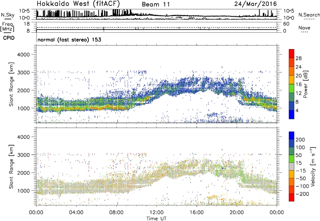Click the '08:00' time tick label
The height and width of the screenshot is (221, 320).
[116, 213]
